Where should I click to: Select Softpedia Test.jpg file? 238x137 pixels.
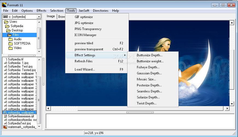tap(20, 66)
